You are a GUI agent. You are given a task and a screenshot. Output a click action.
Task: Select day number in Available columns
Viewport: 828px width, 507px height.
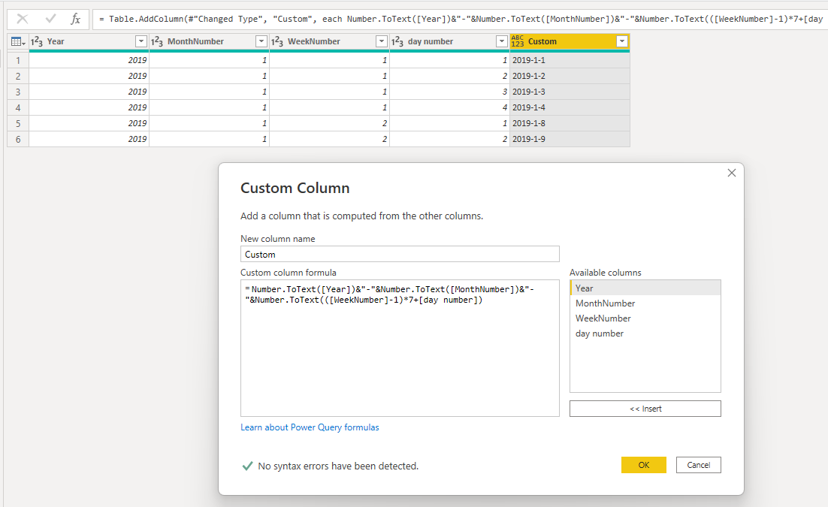pos(645,333)
